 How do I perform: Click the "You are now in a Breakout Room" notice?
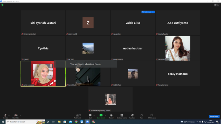[85, 64]
